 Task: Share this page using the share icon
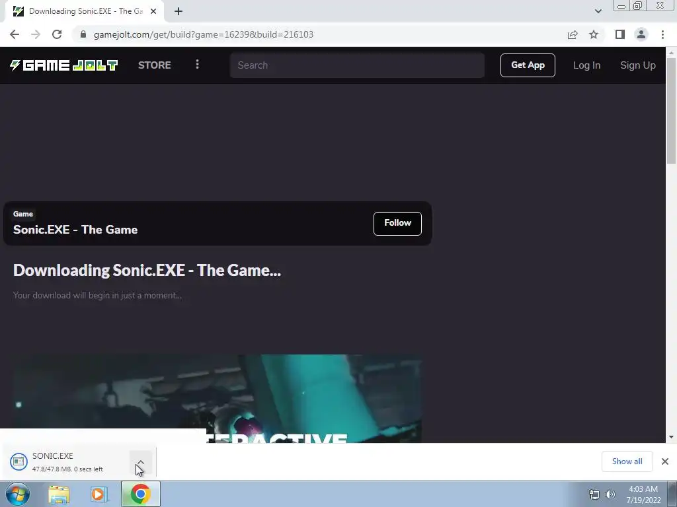tap(573, 34)
